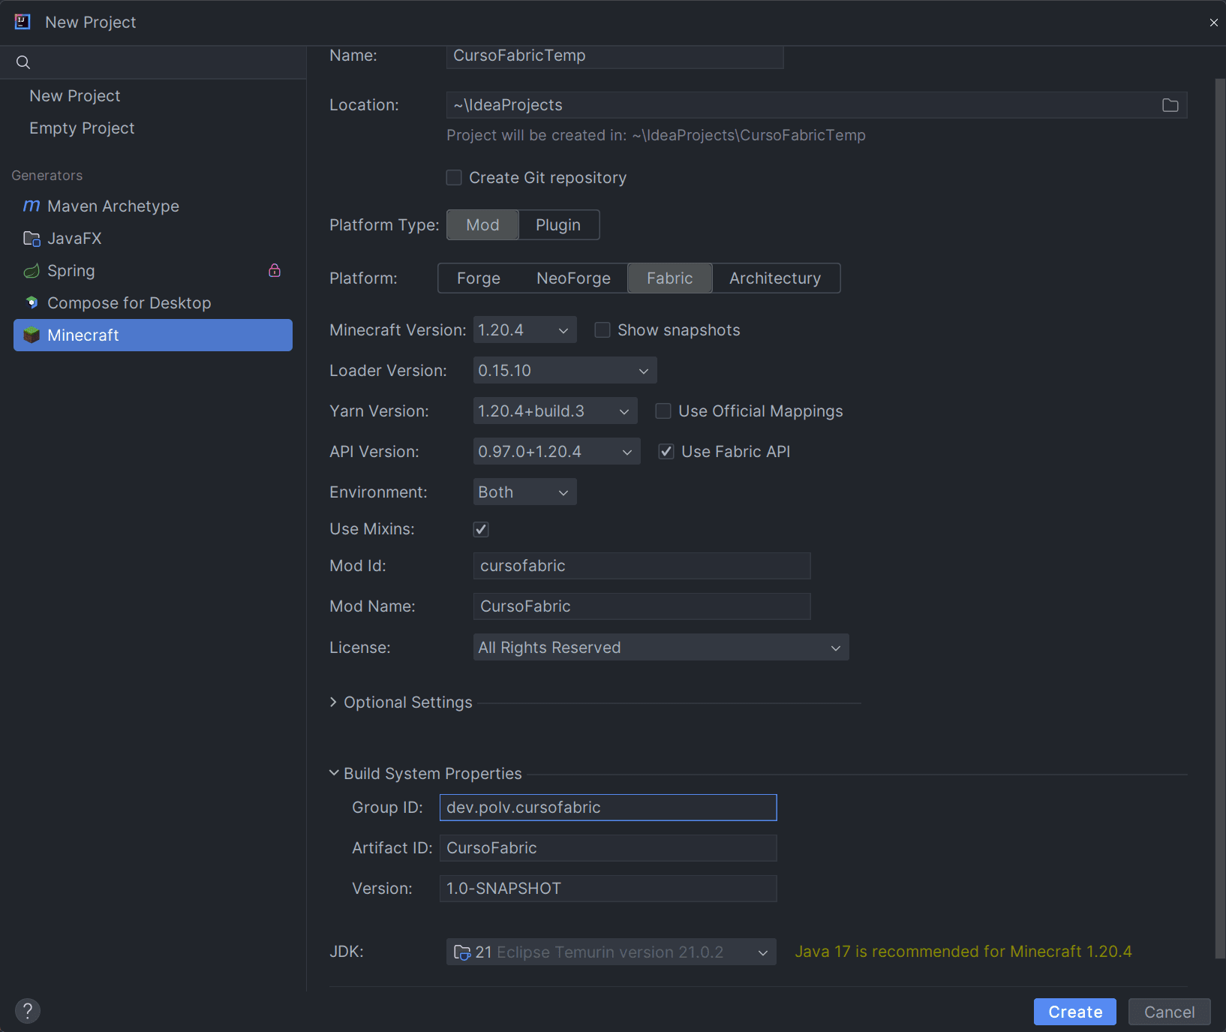Select Spring generator
1226x1032 pixels.
(x=153, y=271)
